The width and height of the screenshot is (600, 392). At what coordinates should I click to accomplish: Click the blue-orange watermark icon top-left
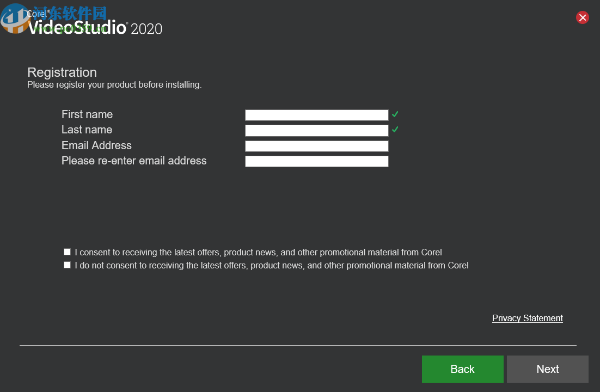click(15, 19)
